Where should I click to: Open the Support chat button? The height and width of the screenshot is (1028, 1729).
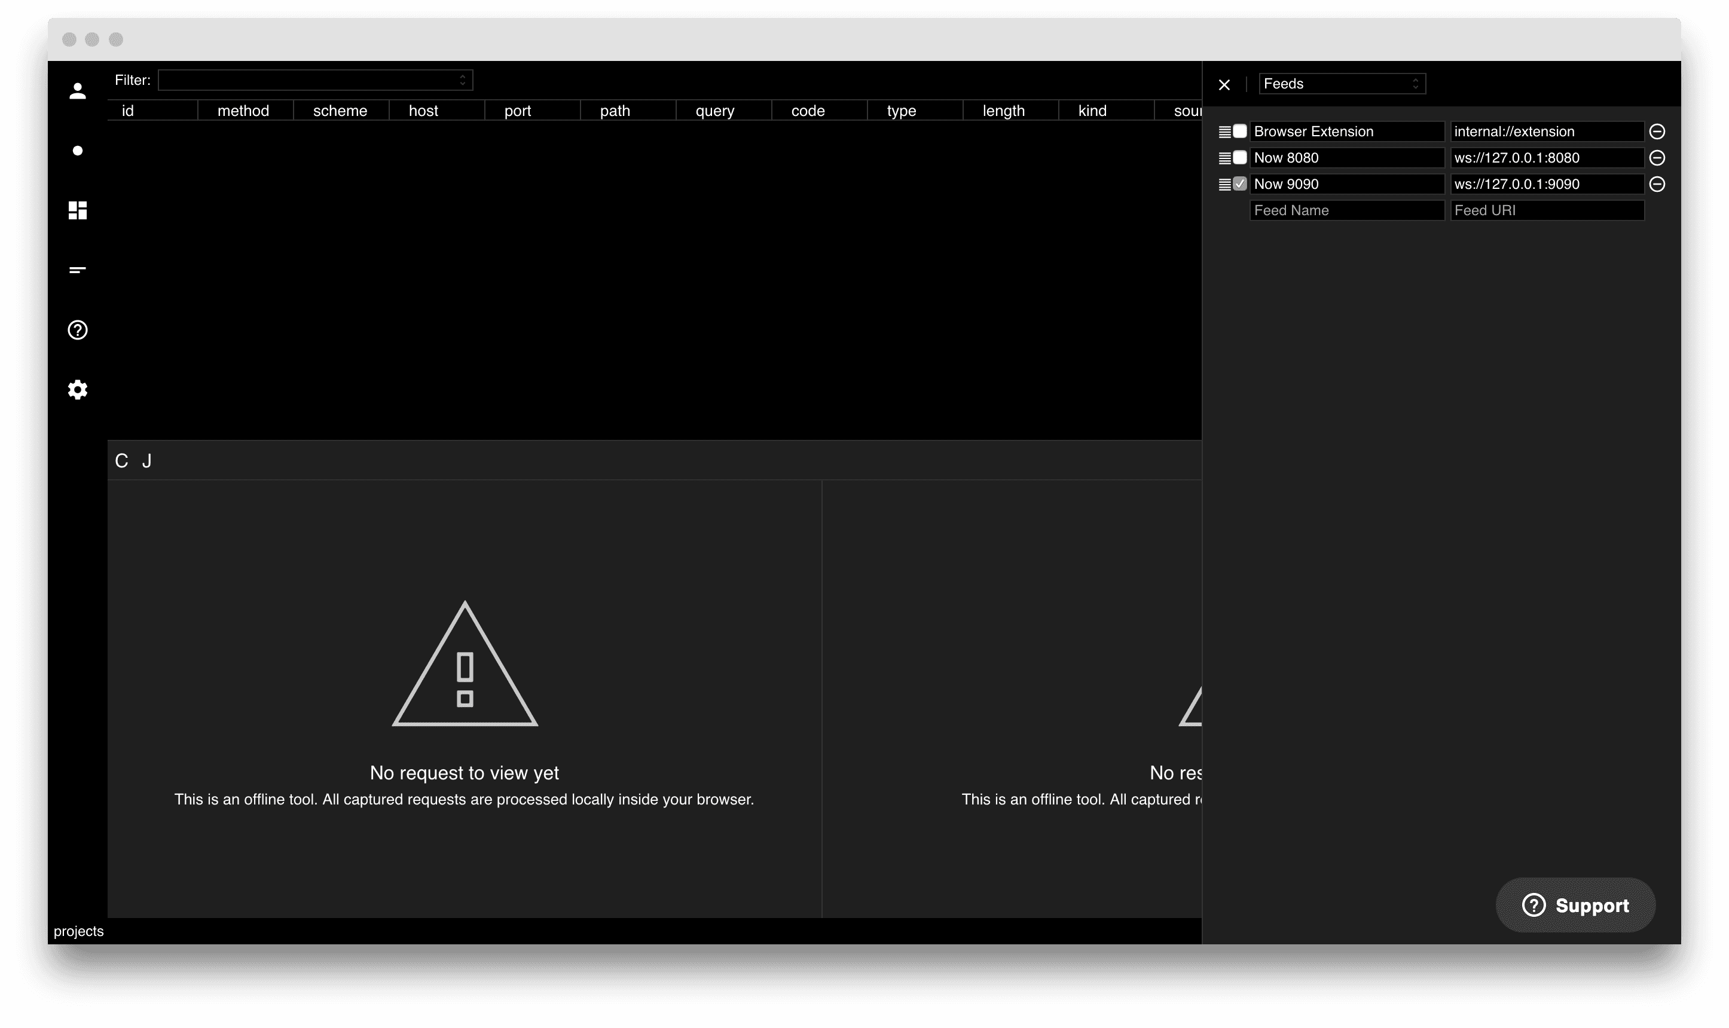(x=1575, y=905)
